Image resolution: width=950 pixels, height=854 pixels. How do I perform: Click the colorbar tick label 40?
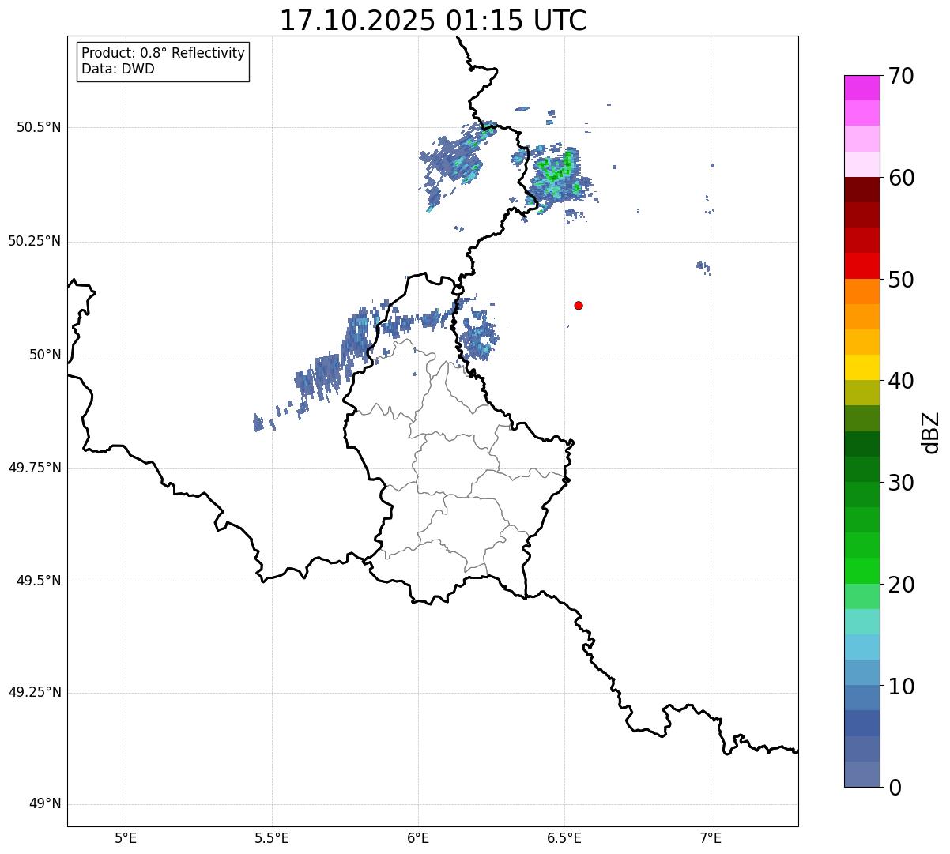(x=901, y=381)
